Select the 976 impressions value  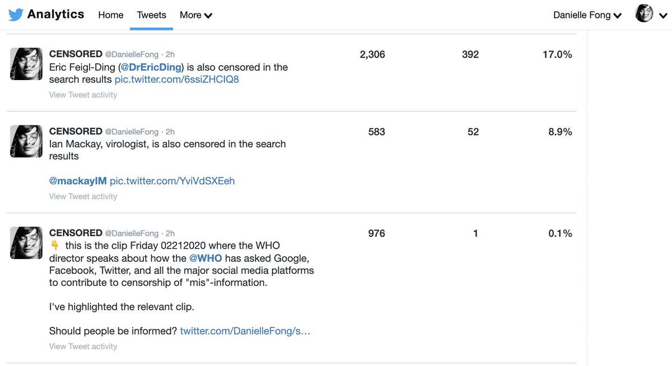point(377,233)
